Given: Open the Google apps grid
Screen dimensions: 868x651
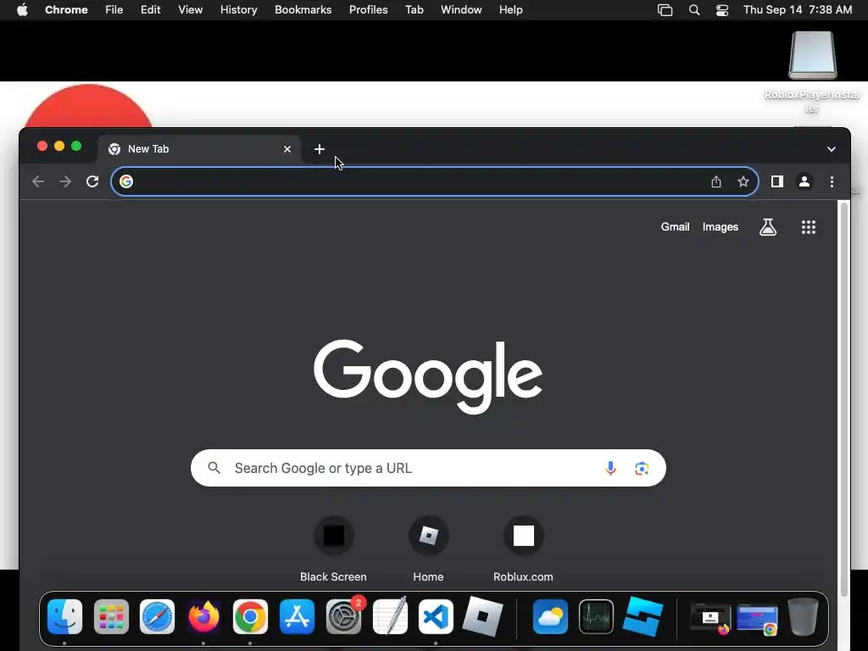Looking at the screenshot, I should (808, 227).
